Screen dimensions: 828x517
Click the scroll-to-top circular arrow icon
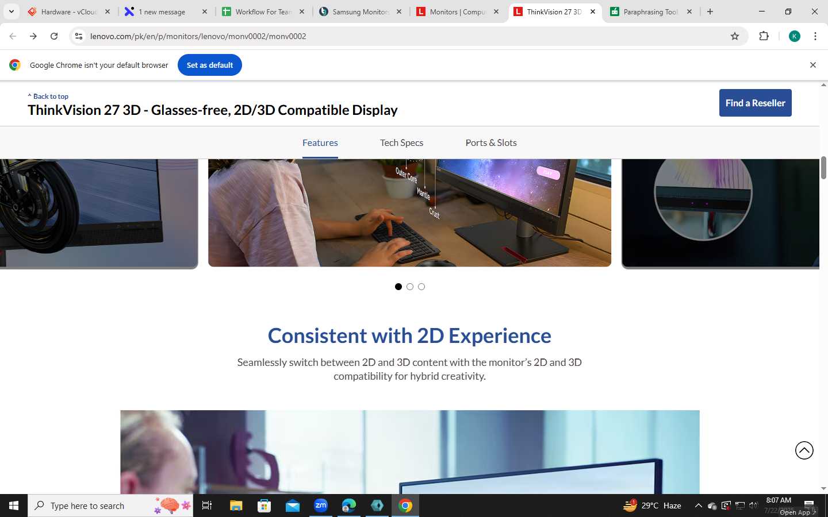(x=804, y=450)
